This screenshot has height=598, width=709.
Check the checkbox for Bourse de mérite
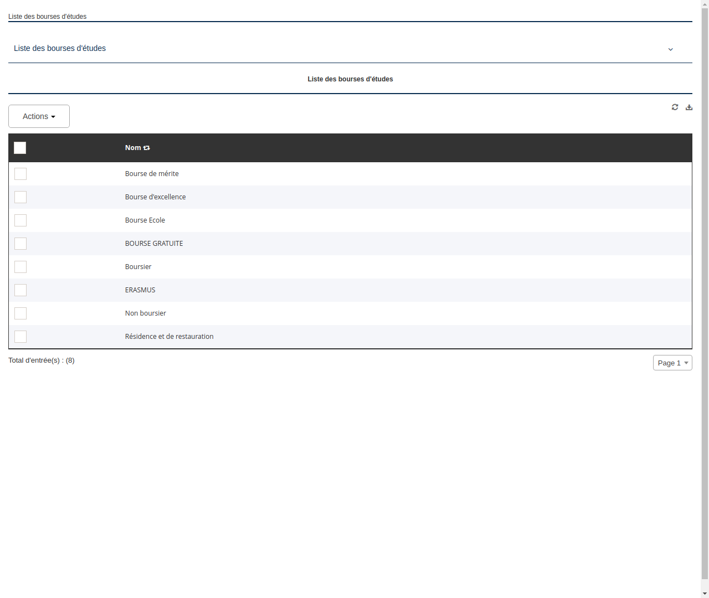(x=20, y=174)
